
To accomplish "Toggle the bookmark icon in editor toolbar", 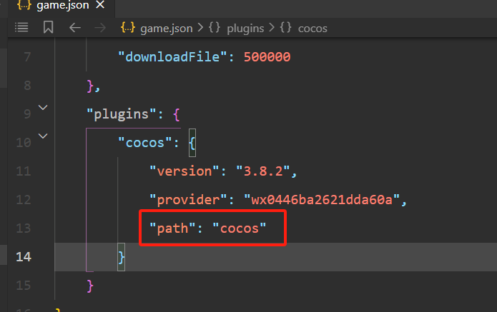I will [48, 27].
